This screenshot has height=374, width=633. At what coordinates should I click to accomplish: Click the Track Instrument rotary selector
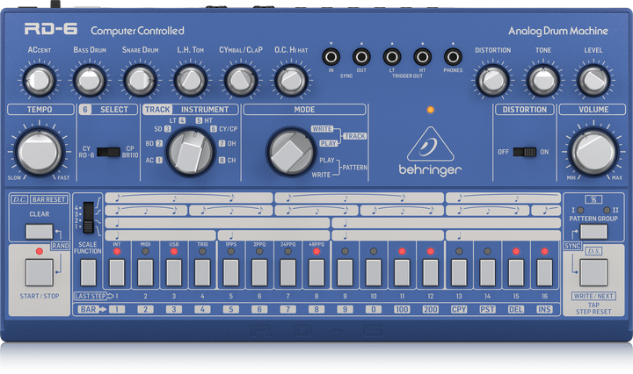[x=191, y=152]
